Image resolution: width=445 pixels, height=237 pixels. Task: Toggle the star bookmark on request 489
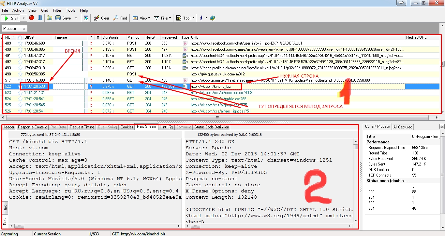click(x=20, y=43)
